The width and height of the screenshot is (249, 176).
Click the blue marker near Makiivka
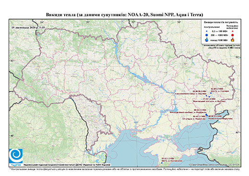[209, 97]
